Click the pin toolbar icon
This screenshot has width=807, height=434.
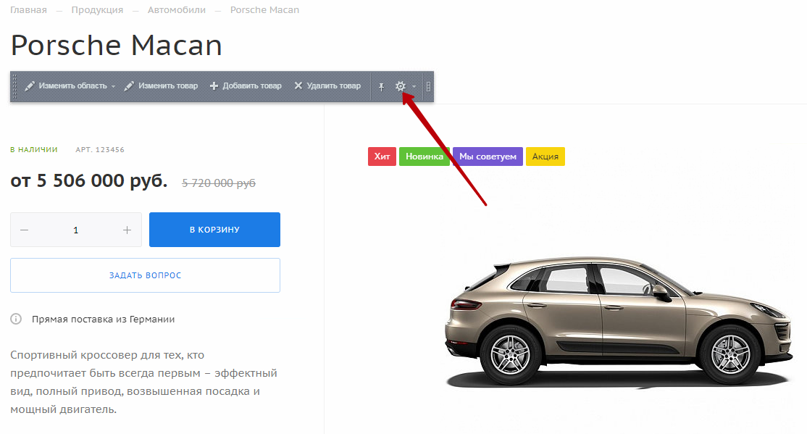[381, 86]
